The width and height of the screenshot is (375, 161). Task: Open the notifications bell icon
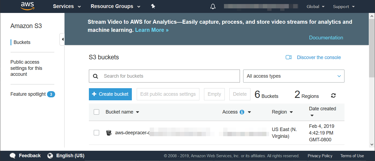click(213, 6)
